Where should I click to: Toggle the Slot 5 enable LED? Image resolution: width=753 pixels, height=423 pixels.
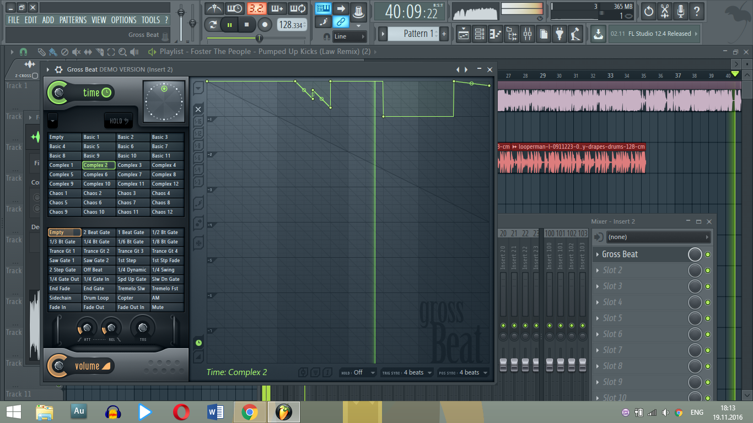[708, 318]
